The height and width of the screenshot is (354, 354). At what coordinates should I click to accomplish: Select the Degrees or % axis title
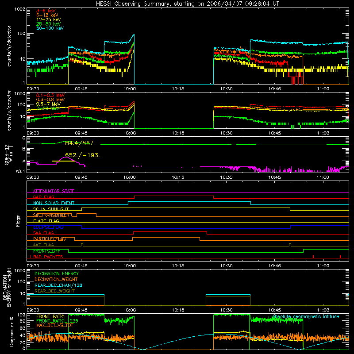click(12, 332)
